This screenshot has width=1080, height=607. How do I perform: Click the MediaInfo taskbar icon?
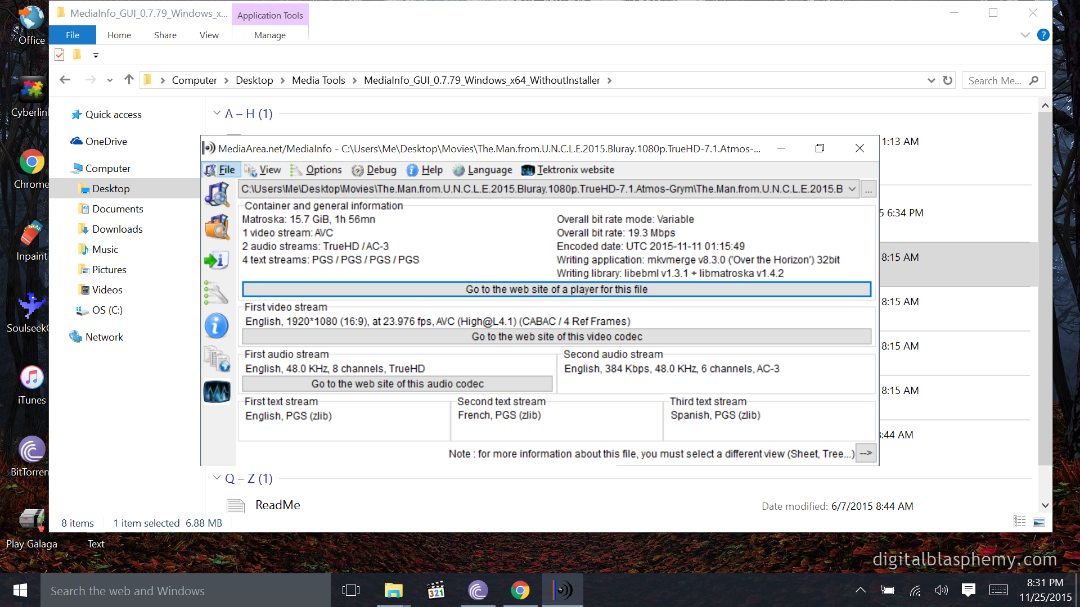[562, 590]
